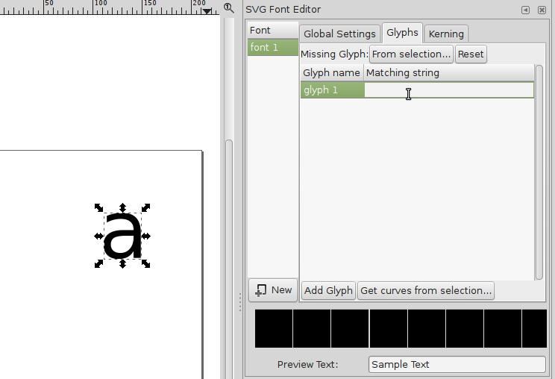Screen dimensions: 555x379
Task: Click the top-left corner scale handle
Action: (x=98, y=207)
